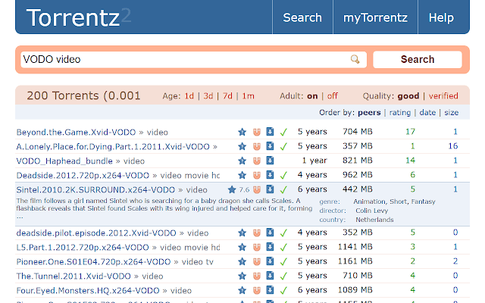Viewport: 485px width, 303px height.
Task: Open Sintel.2010.2K.SURROUND.x264-VODO link
Action: point(95,190)
